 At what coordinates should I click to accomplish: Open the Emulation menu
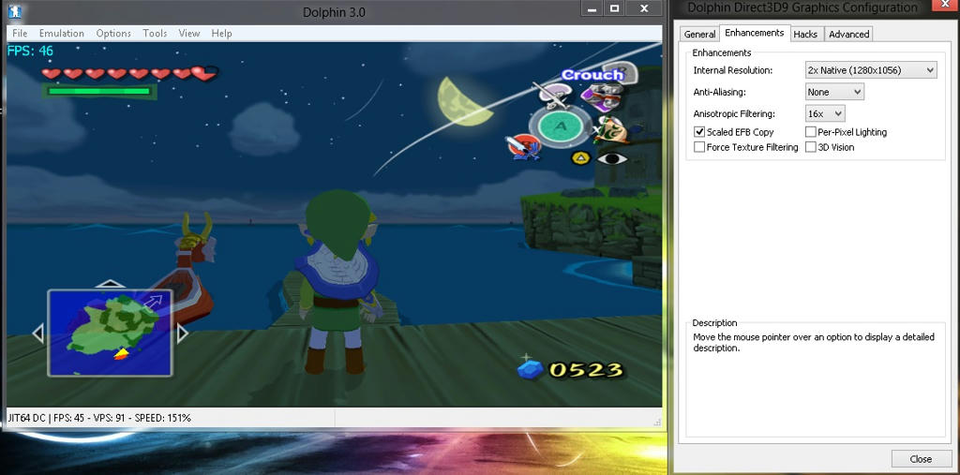(61, 33)
